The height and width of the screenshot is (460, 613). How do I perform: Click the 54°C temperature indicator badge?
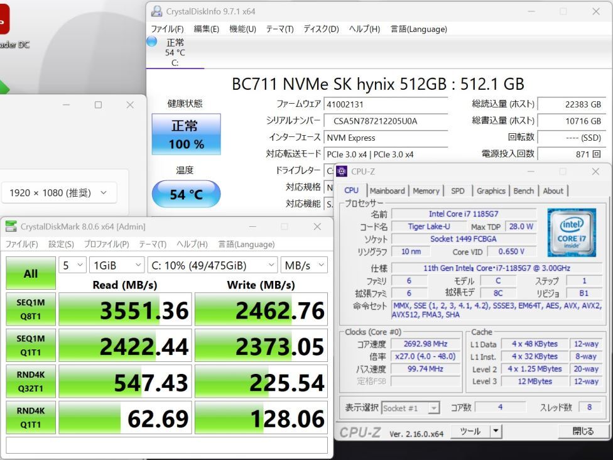185,195
